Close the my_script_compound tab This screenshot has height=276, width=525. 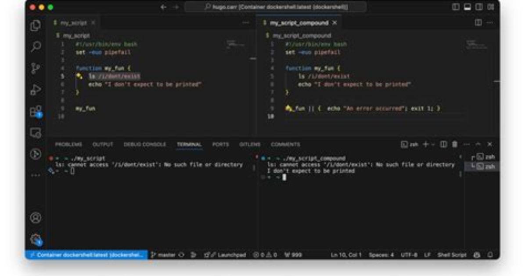tap(334, 23)
